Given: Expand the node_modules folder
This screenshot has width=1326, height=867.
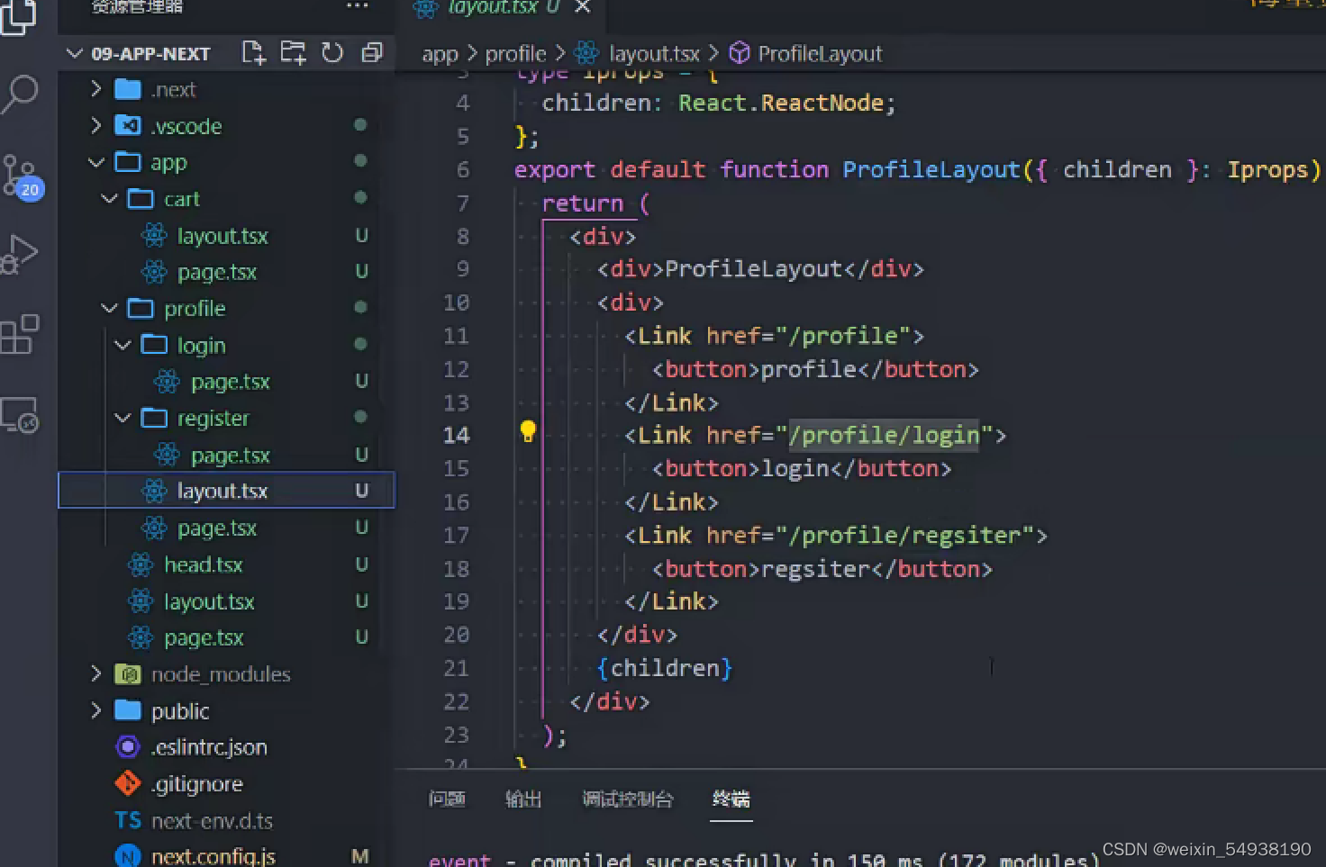Looking at the screenshot, I should [96, 674].
